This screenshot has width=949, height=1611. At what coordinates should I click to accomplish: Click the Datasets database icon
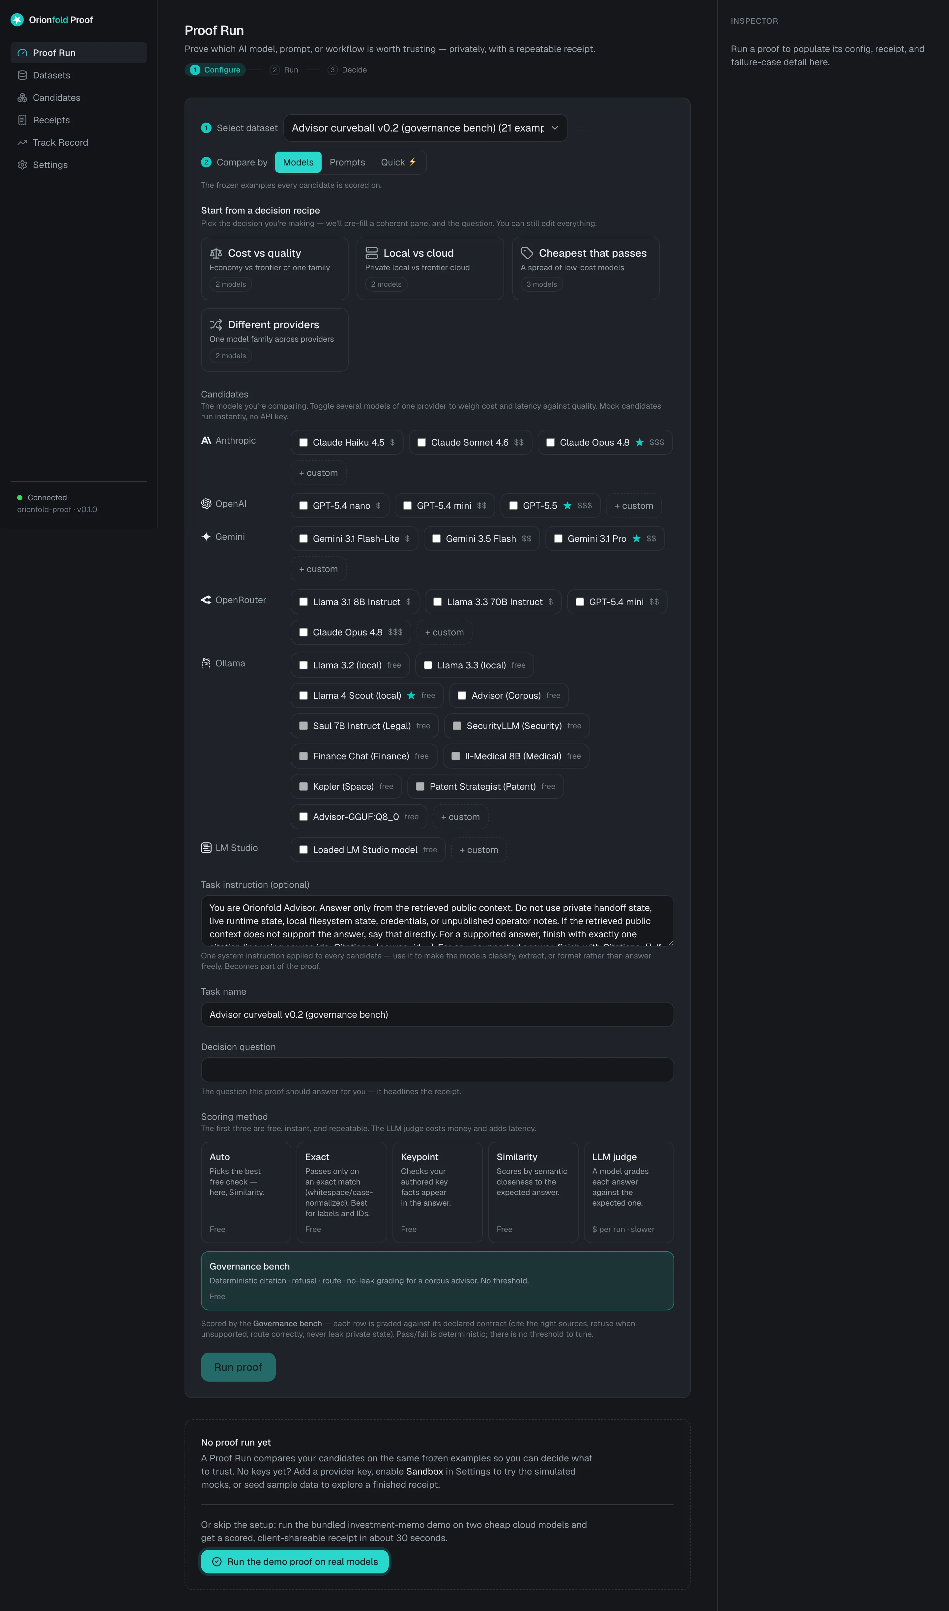click(x=22, y=75)
